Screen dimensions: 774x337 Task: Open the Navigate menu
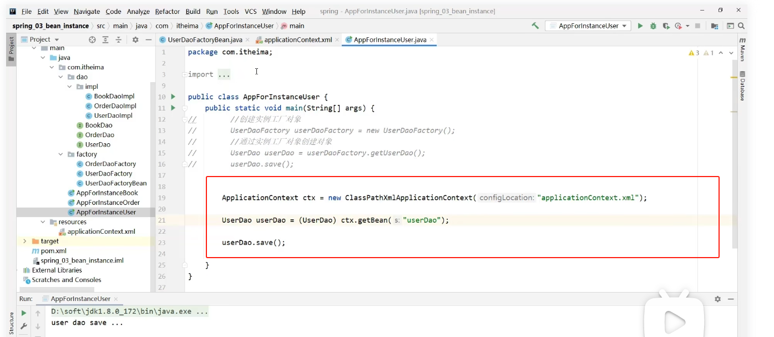click(x=87, y=11)
